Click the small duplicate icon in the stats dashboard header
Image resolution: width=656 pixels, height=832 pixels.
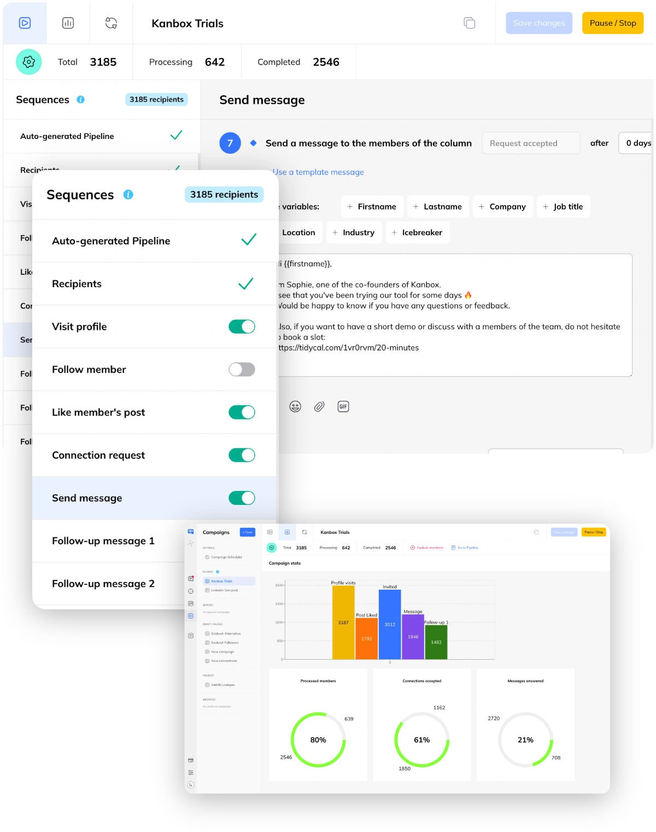tap(536, 532)
